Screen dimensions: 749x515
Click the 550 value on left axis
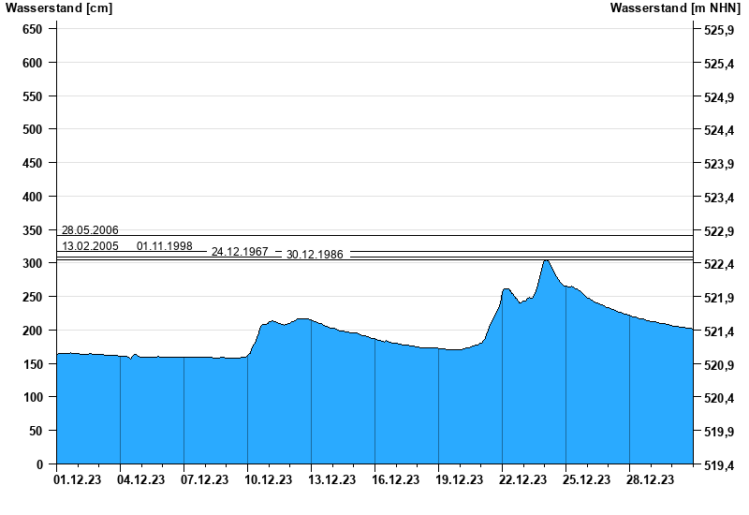tap(33, 96)
